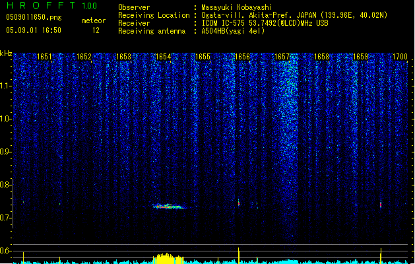Click the 1.1 kHz axis tick label
Viewport: 415px width, 264px height.
click(6, 86)
